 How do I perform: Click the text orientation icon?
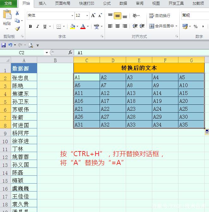point(136,16)
